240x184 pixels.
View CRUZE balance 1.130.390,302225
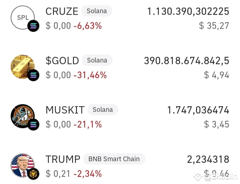[188, 12]
